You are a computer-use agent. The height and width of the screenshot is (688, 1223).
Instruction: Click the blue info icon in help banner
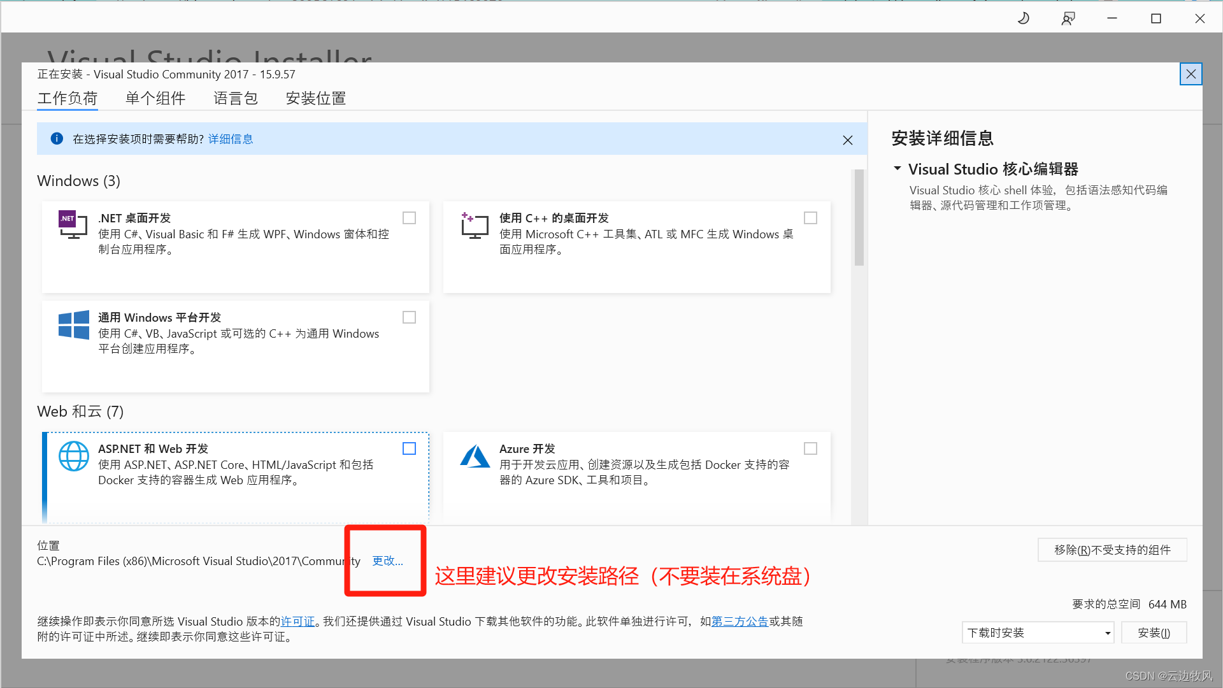pos(57,139)
